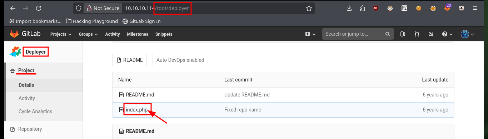Bookmark this page with the star icon
488x139 pixels.
pos(309,8)
